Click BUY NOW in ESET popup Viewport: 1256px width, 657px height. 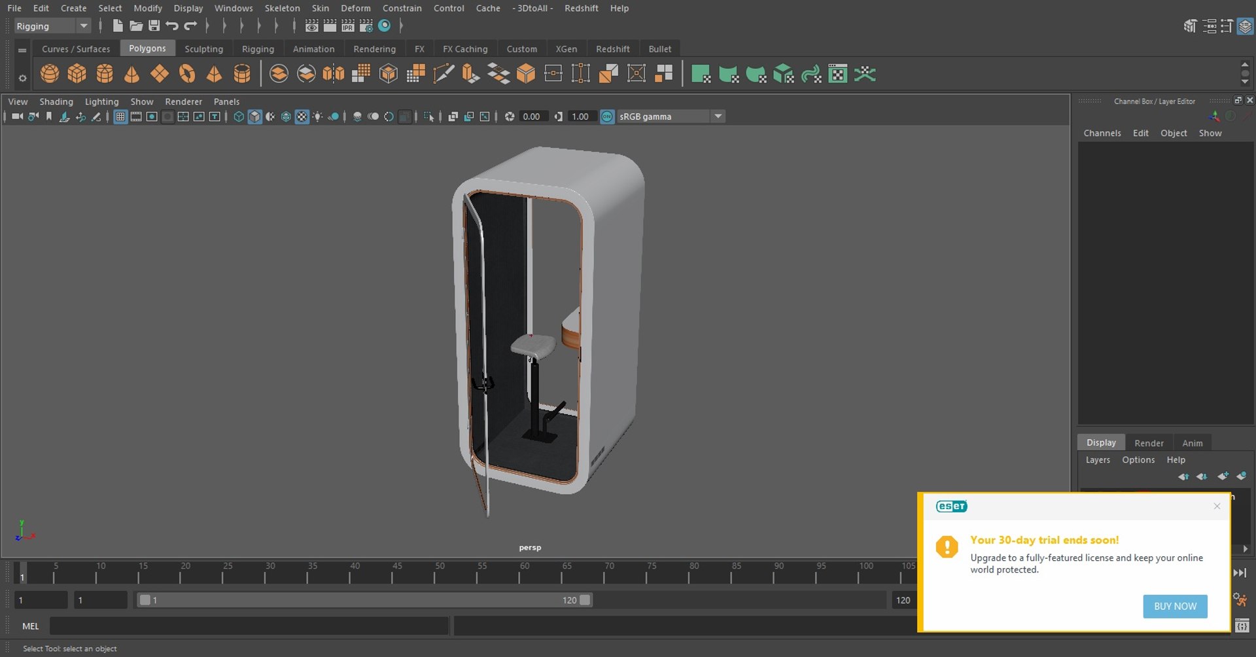click(1175, 606)
